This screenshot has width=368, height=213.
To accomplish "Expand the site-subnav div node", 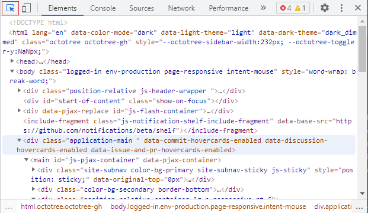I will [33, 170].
